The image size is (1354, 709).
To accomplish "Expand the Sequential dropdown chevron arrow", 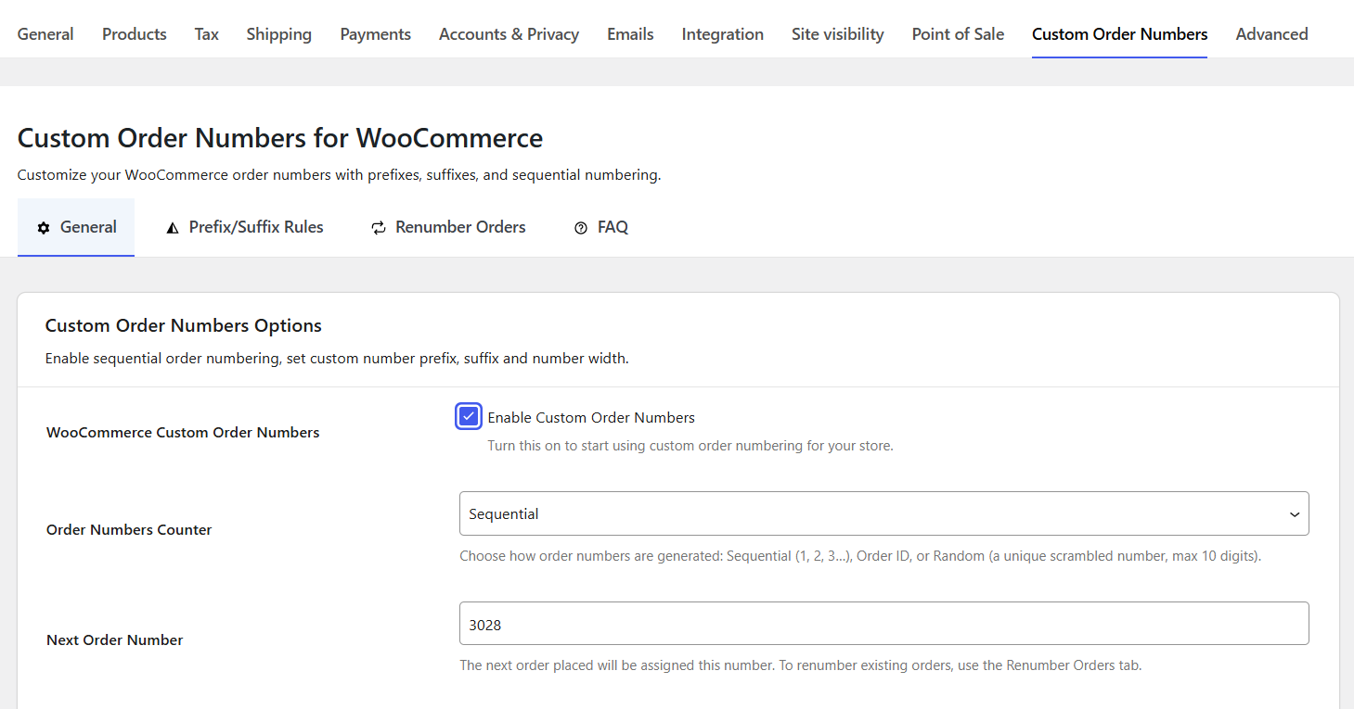I will [x=1295, y=514].
